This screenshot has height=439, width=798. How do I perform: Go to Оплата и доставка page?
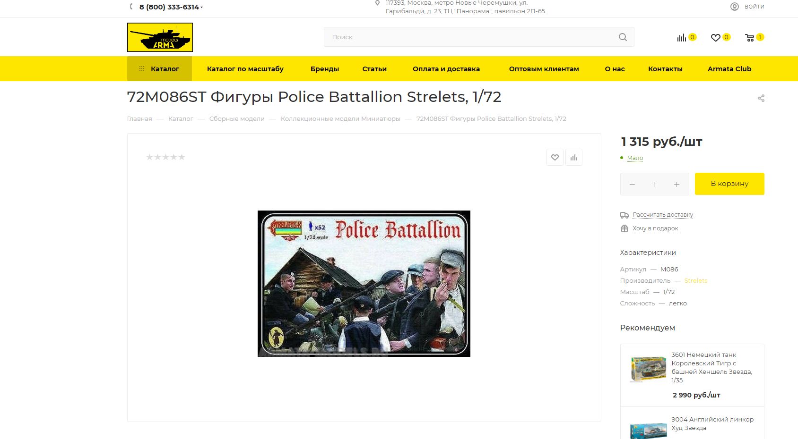pos(446,69)
